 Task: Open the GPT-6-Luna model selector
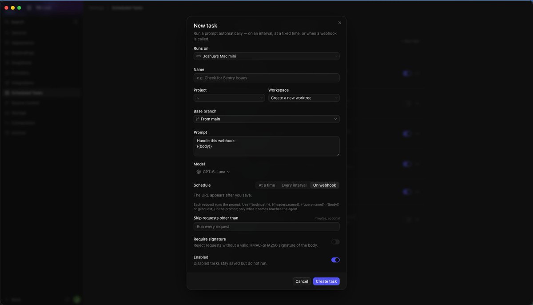213,172
